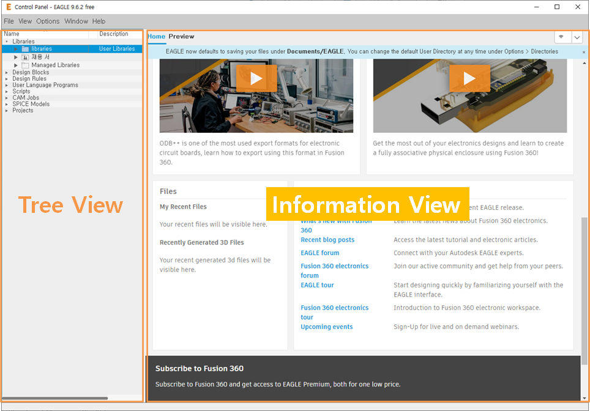The width and height of the screenshot is (590, 411).
Task: Click 'My Recent Files' heading
Action: [x=183, y=207]
